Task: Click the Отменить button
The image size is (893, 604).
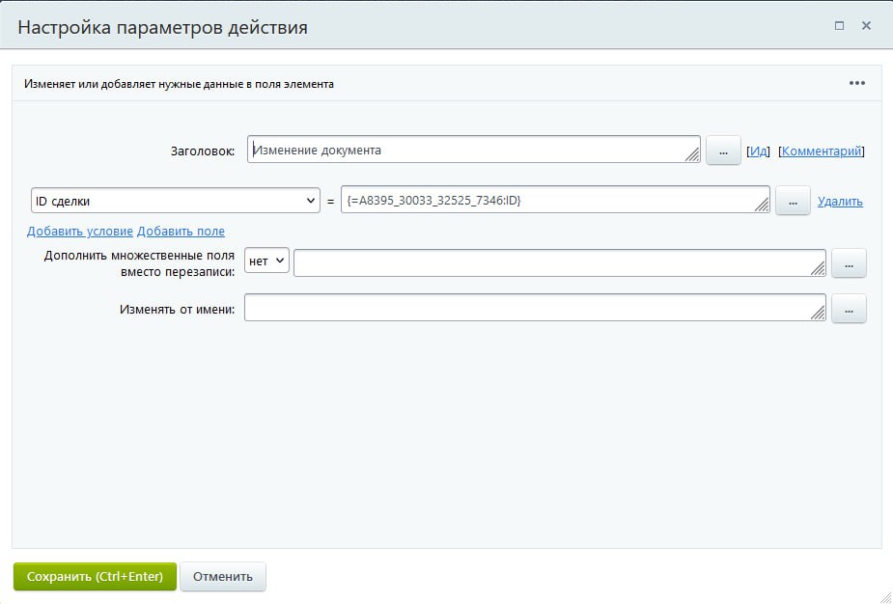Action: (223, 576)
